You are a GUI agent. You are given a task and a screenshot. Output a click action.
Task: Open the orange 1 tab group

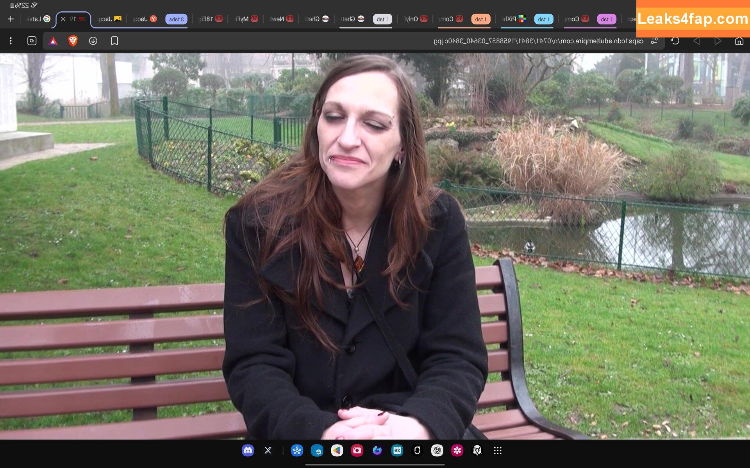point(481,19)
